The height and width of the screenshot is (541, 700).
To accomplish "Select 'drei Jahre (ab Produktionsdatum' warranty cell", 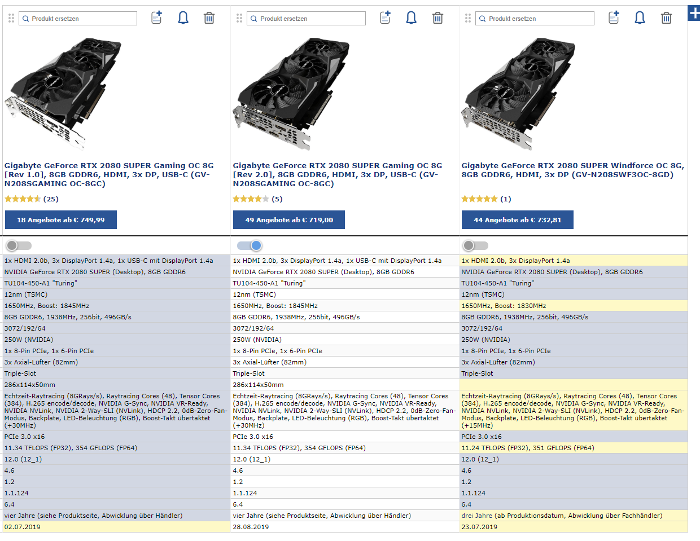I will [574, 516].
